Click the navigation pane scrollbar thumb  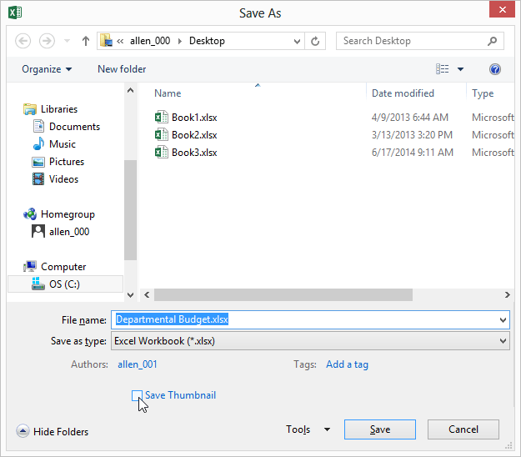click(131, 210)
